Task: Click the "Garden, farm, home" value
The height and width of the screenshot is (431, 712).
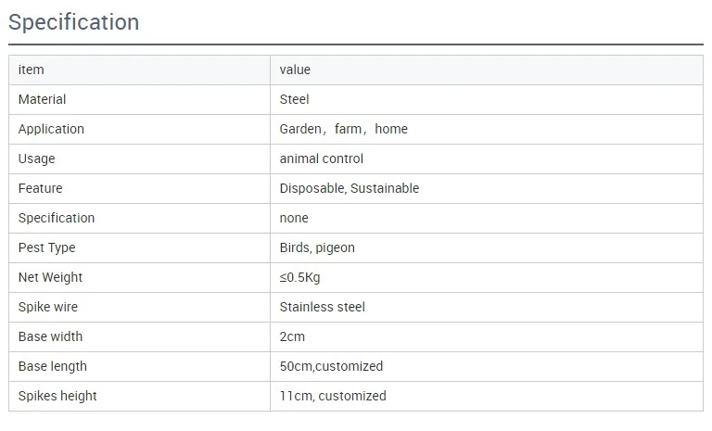Action: coord(343,129)
